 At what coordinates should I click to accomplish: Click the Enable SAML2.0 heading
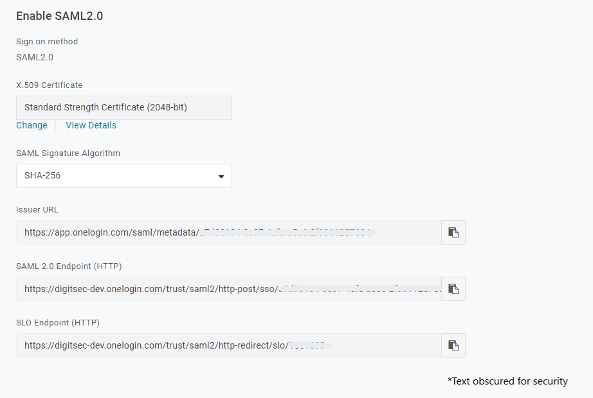[59, 16]
